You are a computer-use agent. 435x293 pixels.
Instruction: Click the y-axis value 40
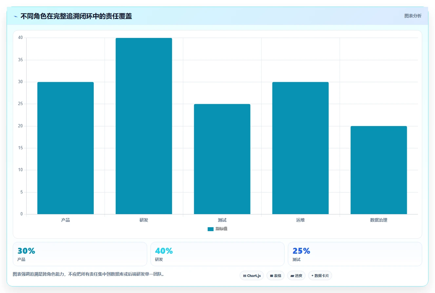coord(20,38)
